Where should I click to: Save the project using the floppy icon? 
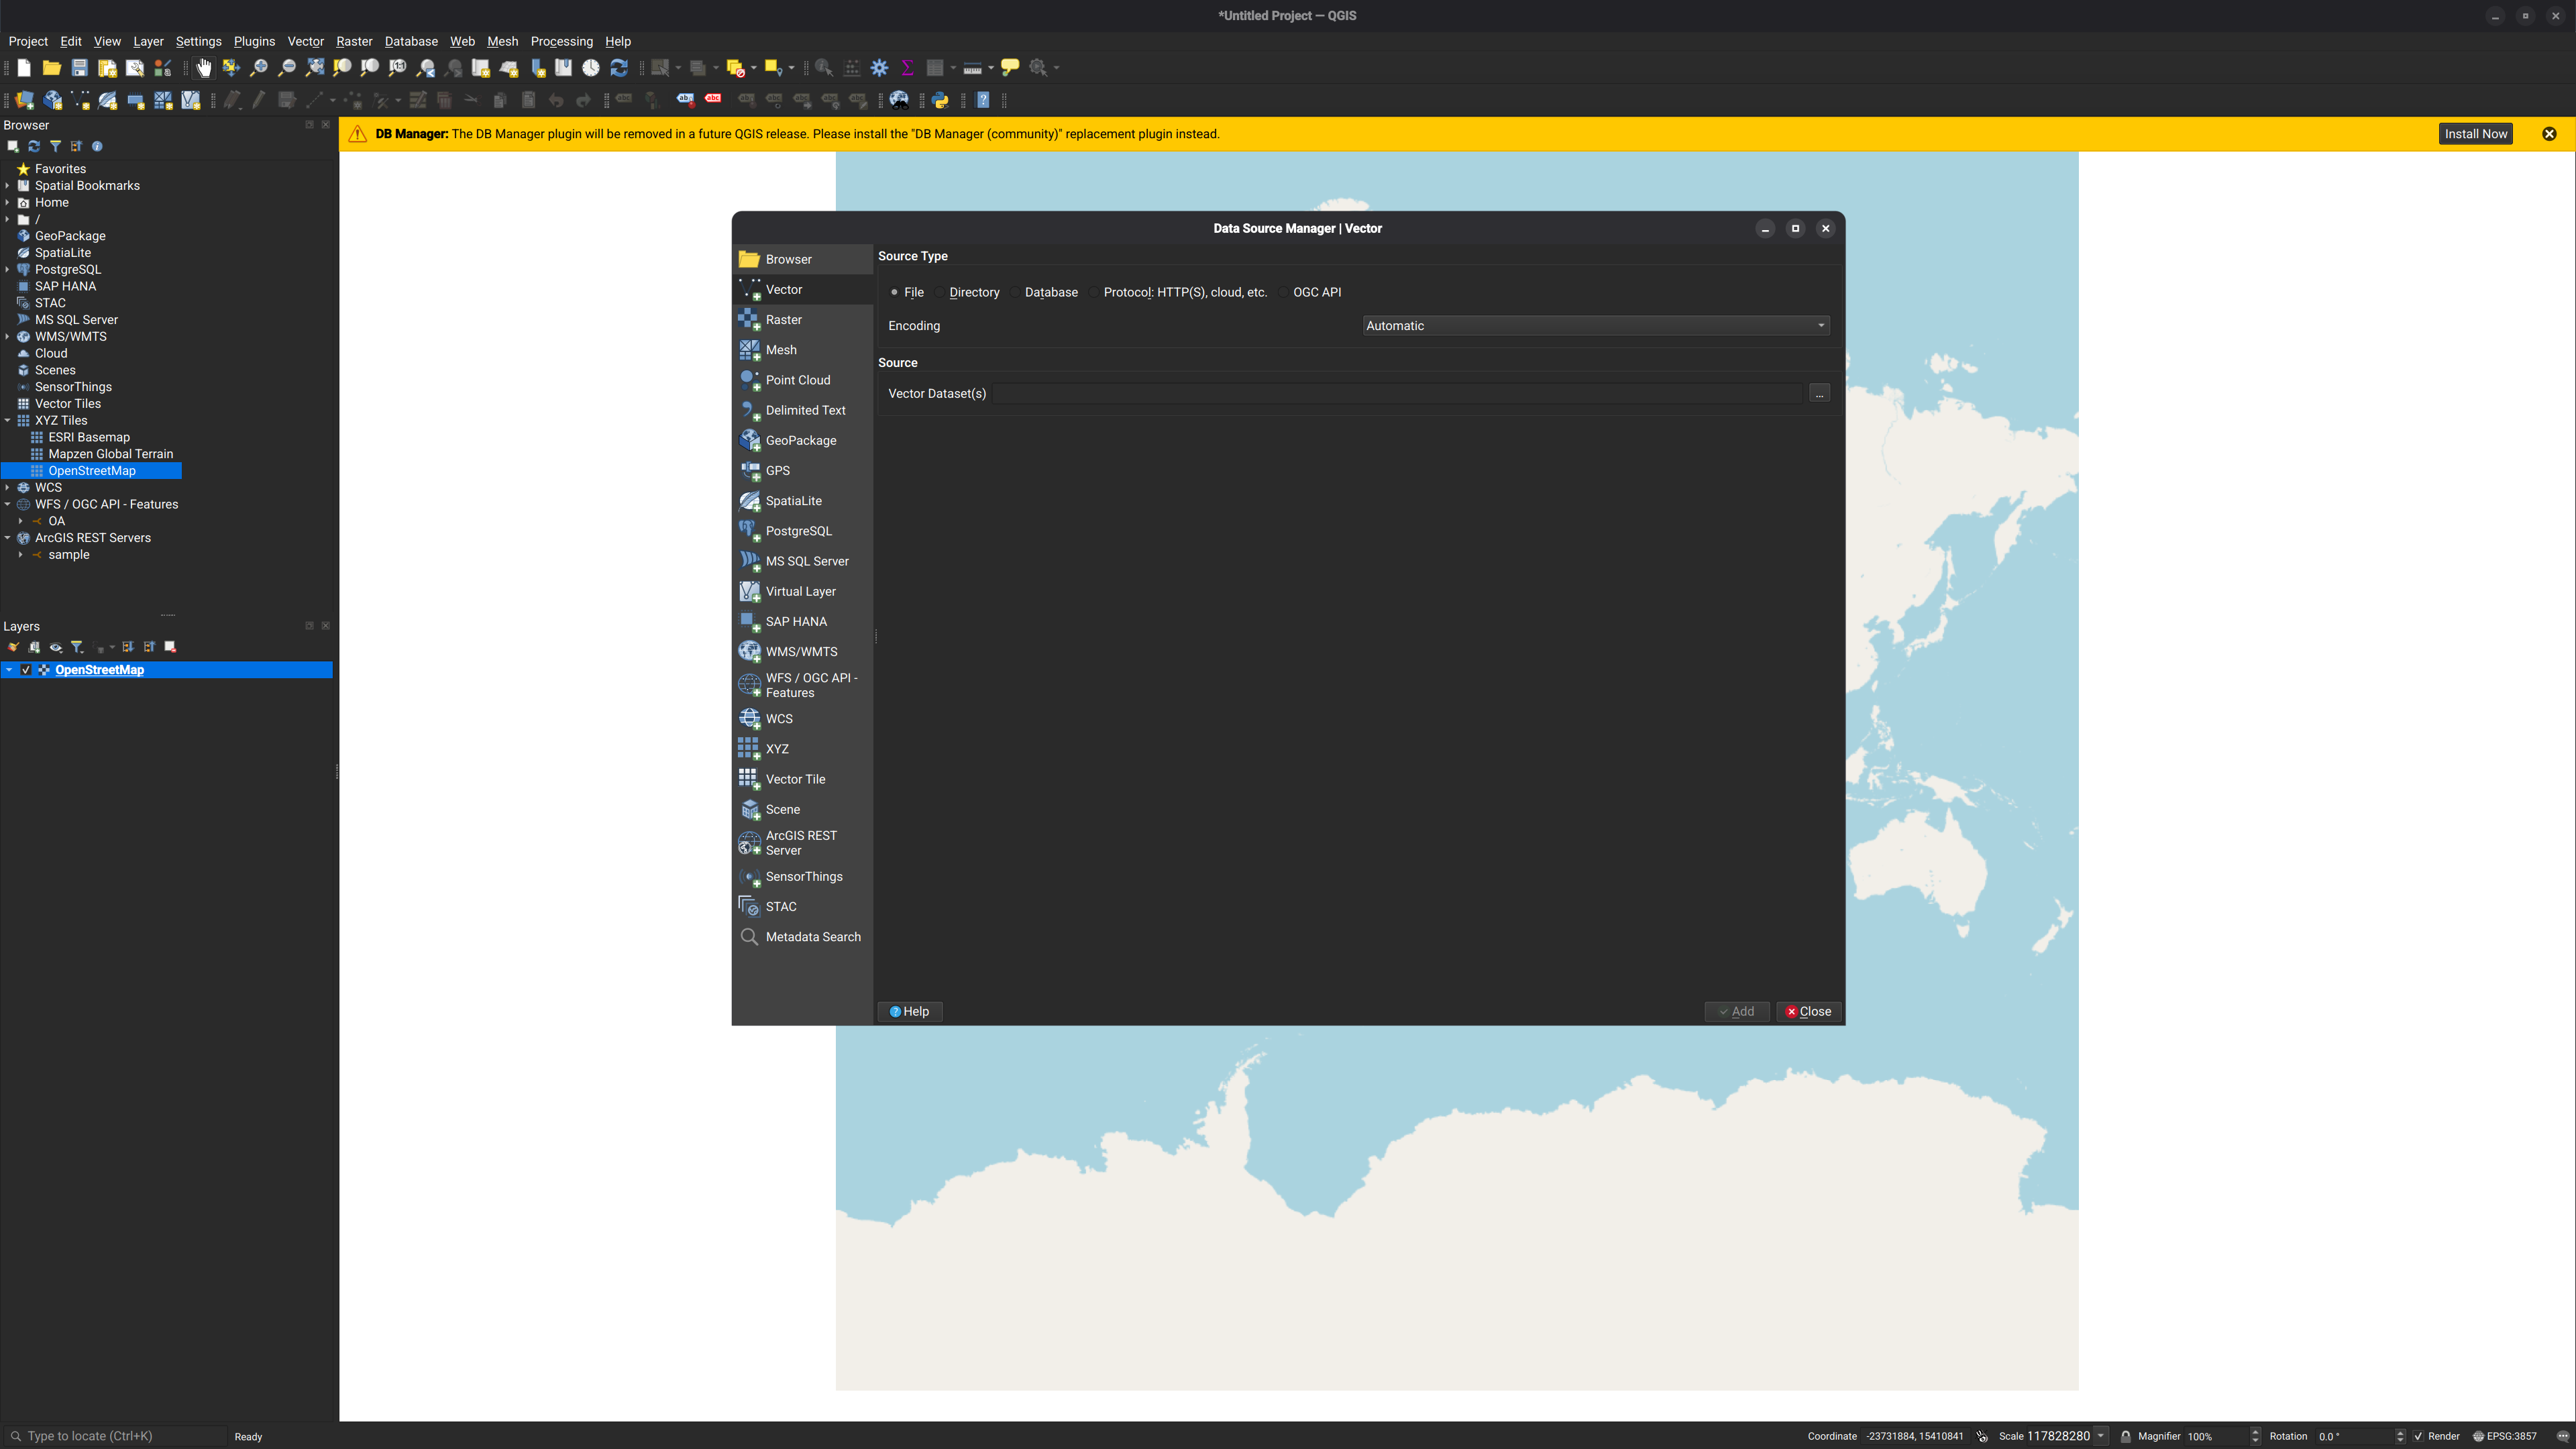[79, 68]
